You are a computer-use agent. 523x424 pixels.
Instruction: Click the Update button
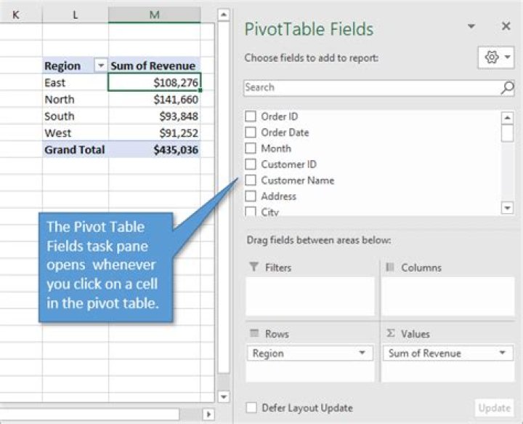coord(494,408)
